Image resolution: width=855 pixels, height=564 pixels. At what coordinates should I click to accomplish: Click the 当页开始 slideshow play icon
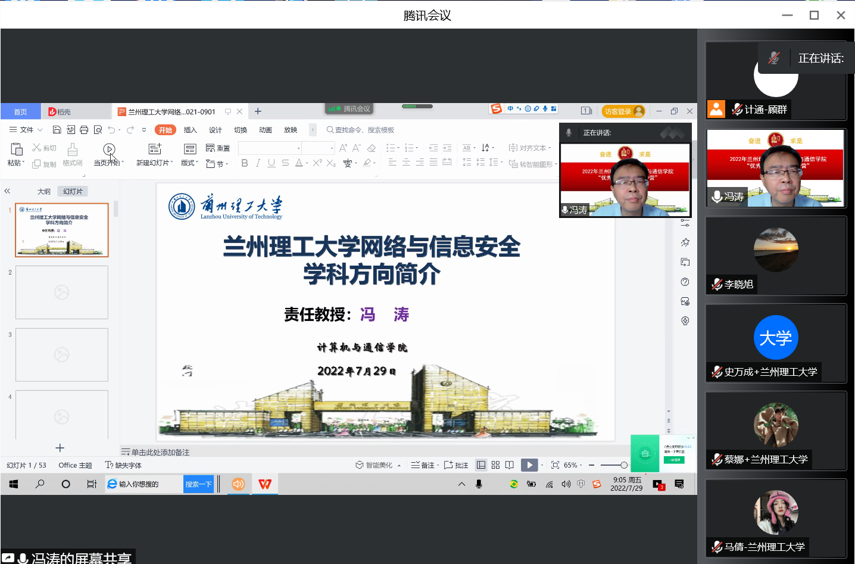pos(108,149)
